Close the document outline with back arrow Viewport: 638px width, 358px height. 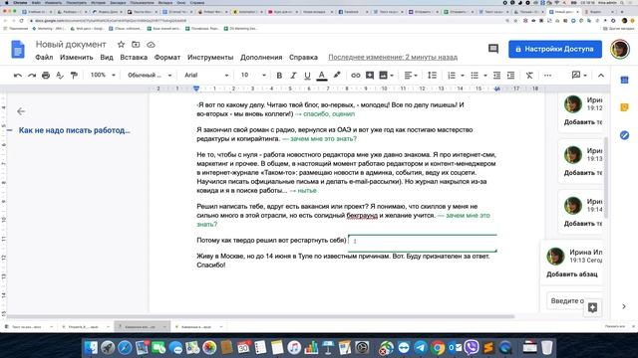21,111
